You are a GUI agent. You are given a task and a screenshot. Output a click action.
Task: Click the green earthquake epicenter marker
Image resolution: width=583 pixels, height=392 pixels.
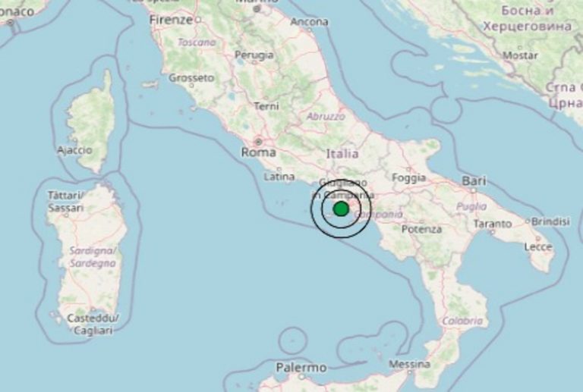click(341, 209)
